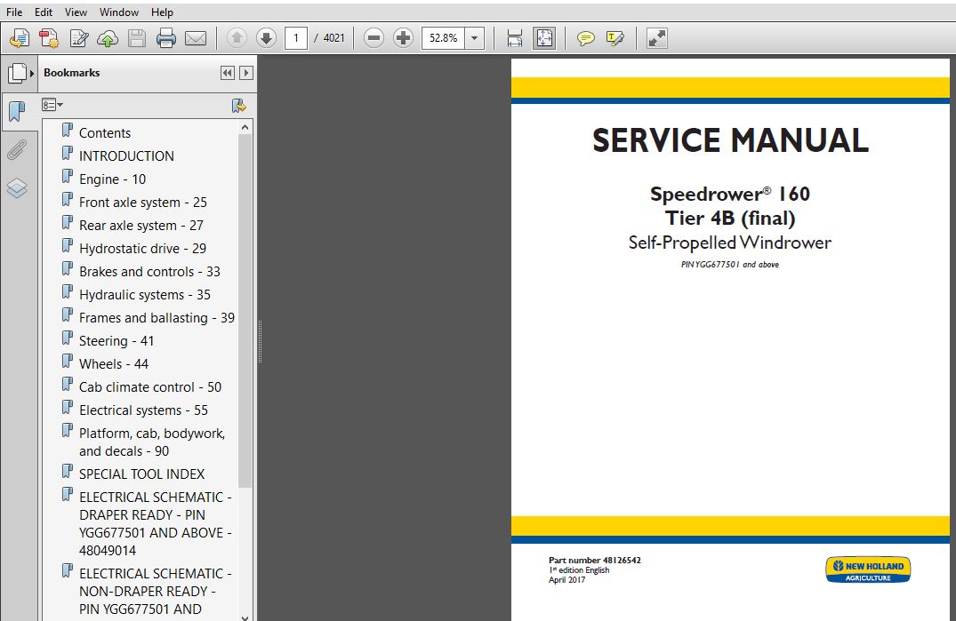
Task: Open the Edit menu
Action: (x=44, y=12)
